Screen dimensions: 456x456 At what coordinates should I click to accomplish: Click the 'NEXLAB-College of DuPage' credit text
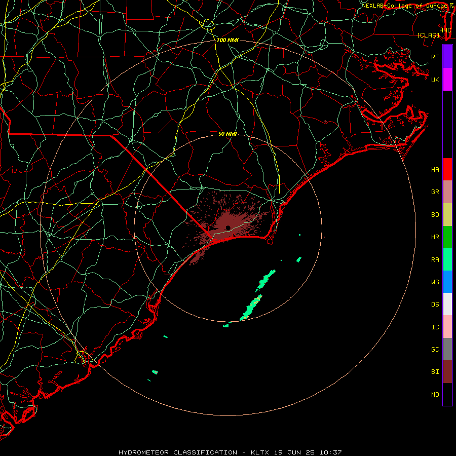(x=405, y=6)
